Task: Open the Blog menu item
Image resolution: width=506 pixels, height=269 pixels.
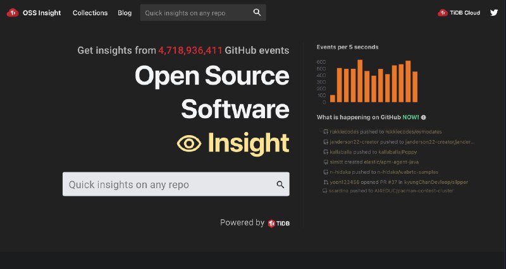Action: coord(125,13)
